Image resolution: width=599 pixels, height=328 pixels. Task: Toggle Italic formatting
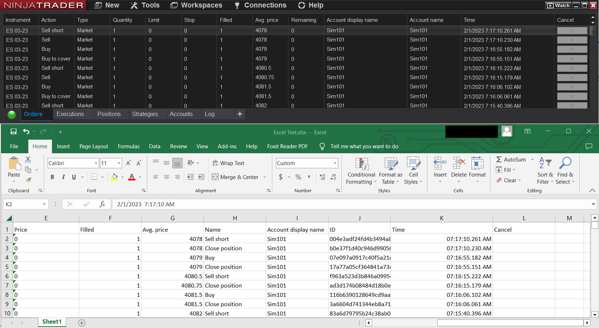click(x=63, y=177)
